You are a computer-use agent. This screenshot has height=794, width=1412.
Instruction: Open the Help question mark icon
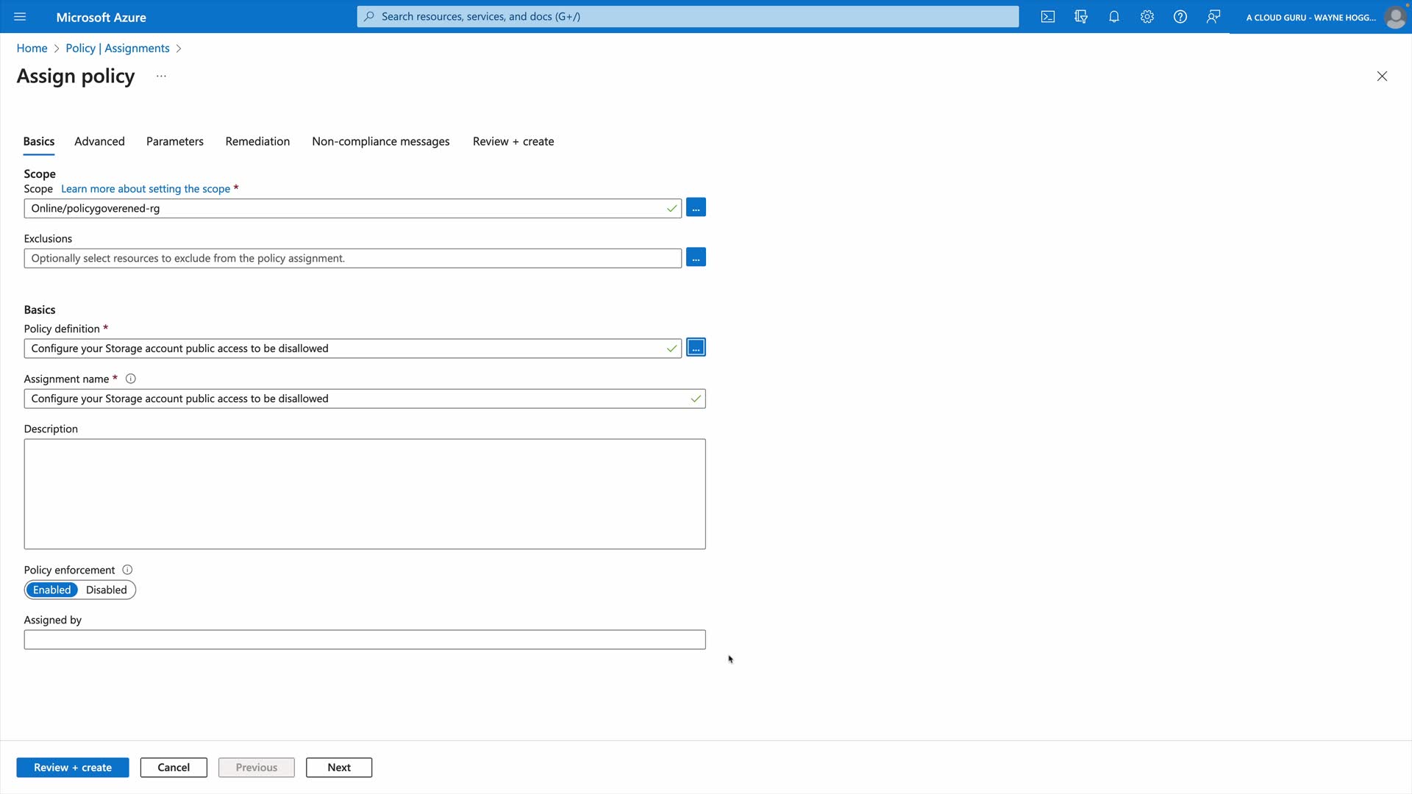pos(1180,17)
